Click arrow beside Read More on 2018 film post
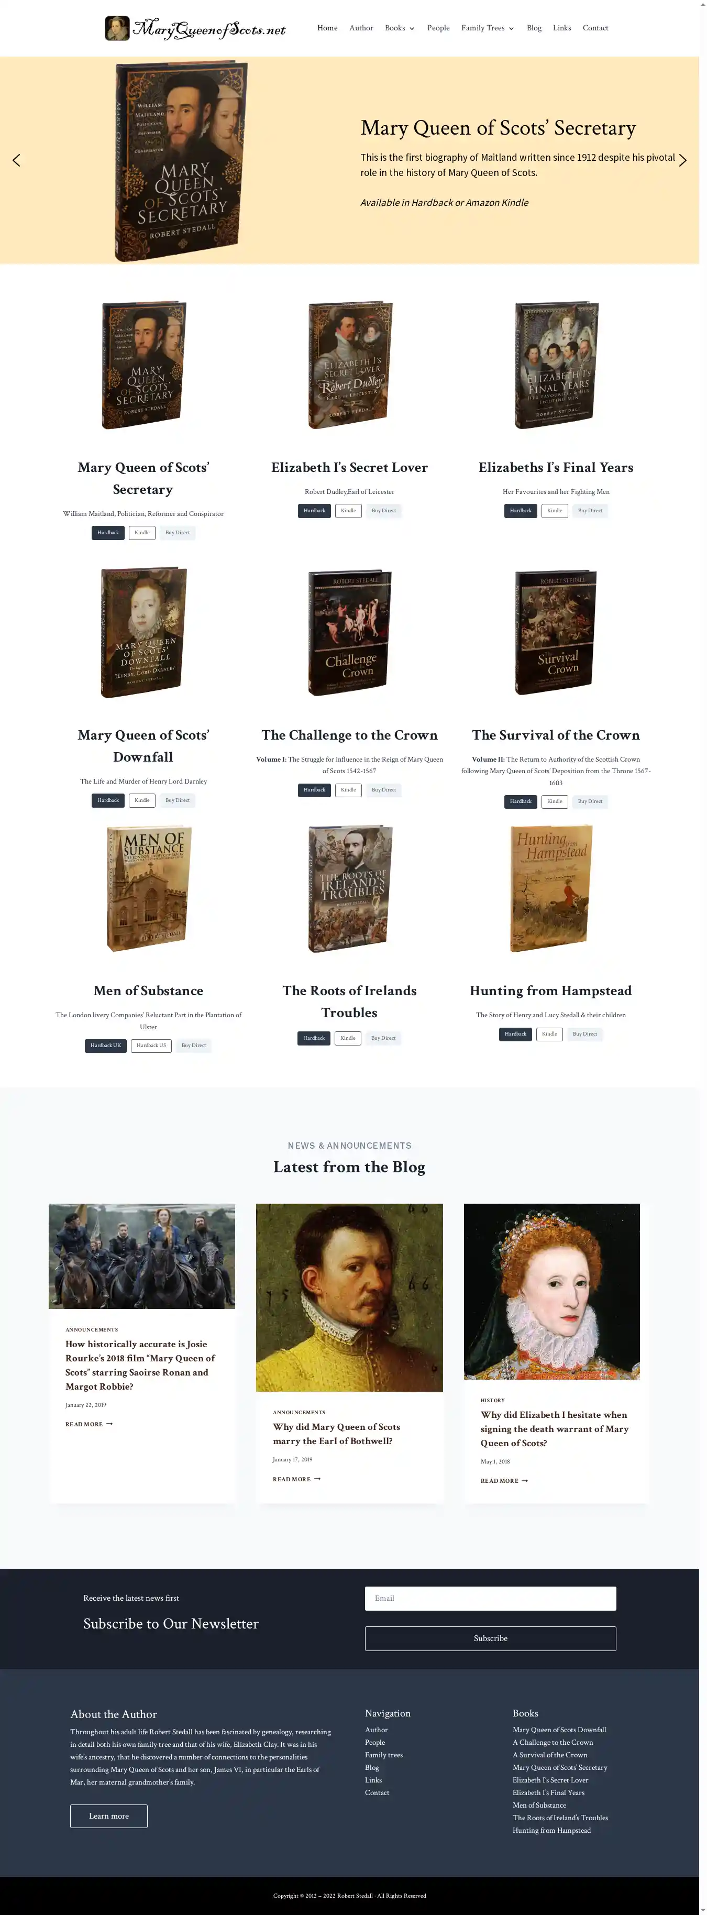The height and width of the screenshot is (1915, 707). click(x=109, y=1424)
